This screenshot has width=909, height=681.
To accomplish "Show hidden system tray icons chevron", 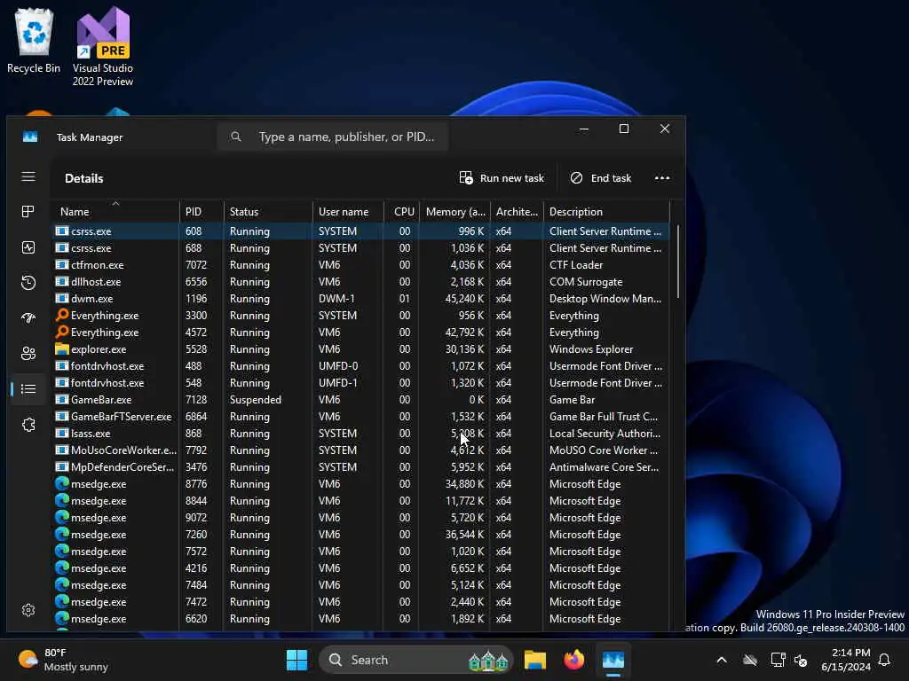I will 722,660.
